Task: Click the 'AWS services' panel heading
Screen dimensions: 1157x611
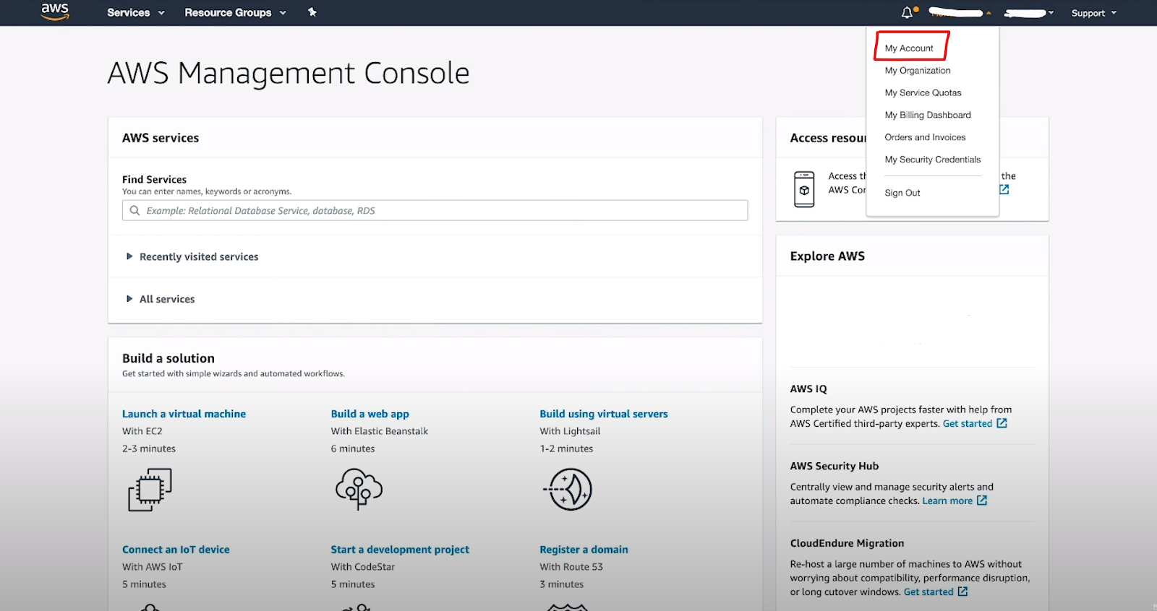Action: pyautogui.click(x=161, y=138)
